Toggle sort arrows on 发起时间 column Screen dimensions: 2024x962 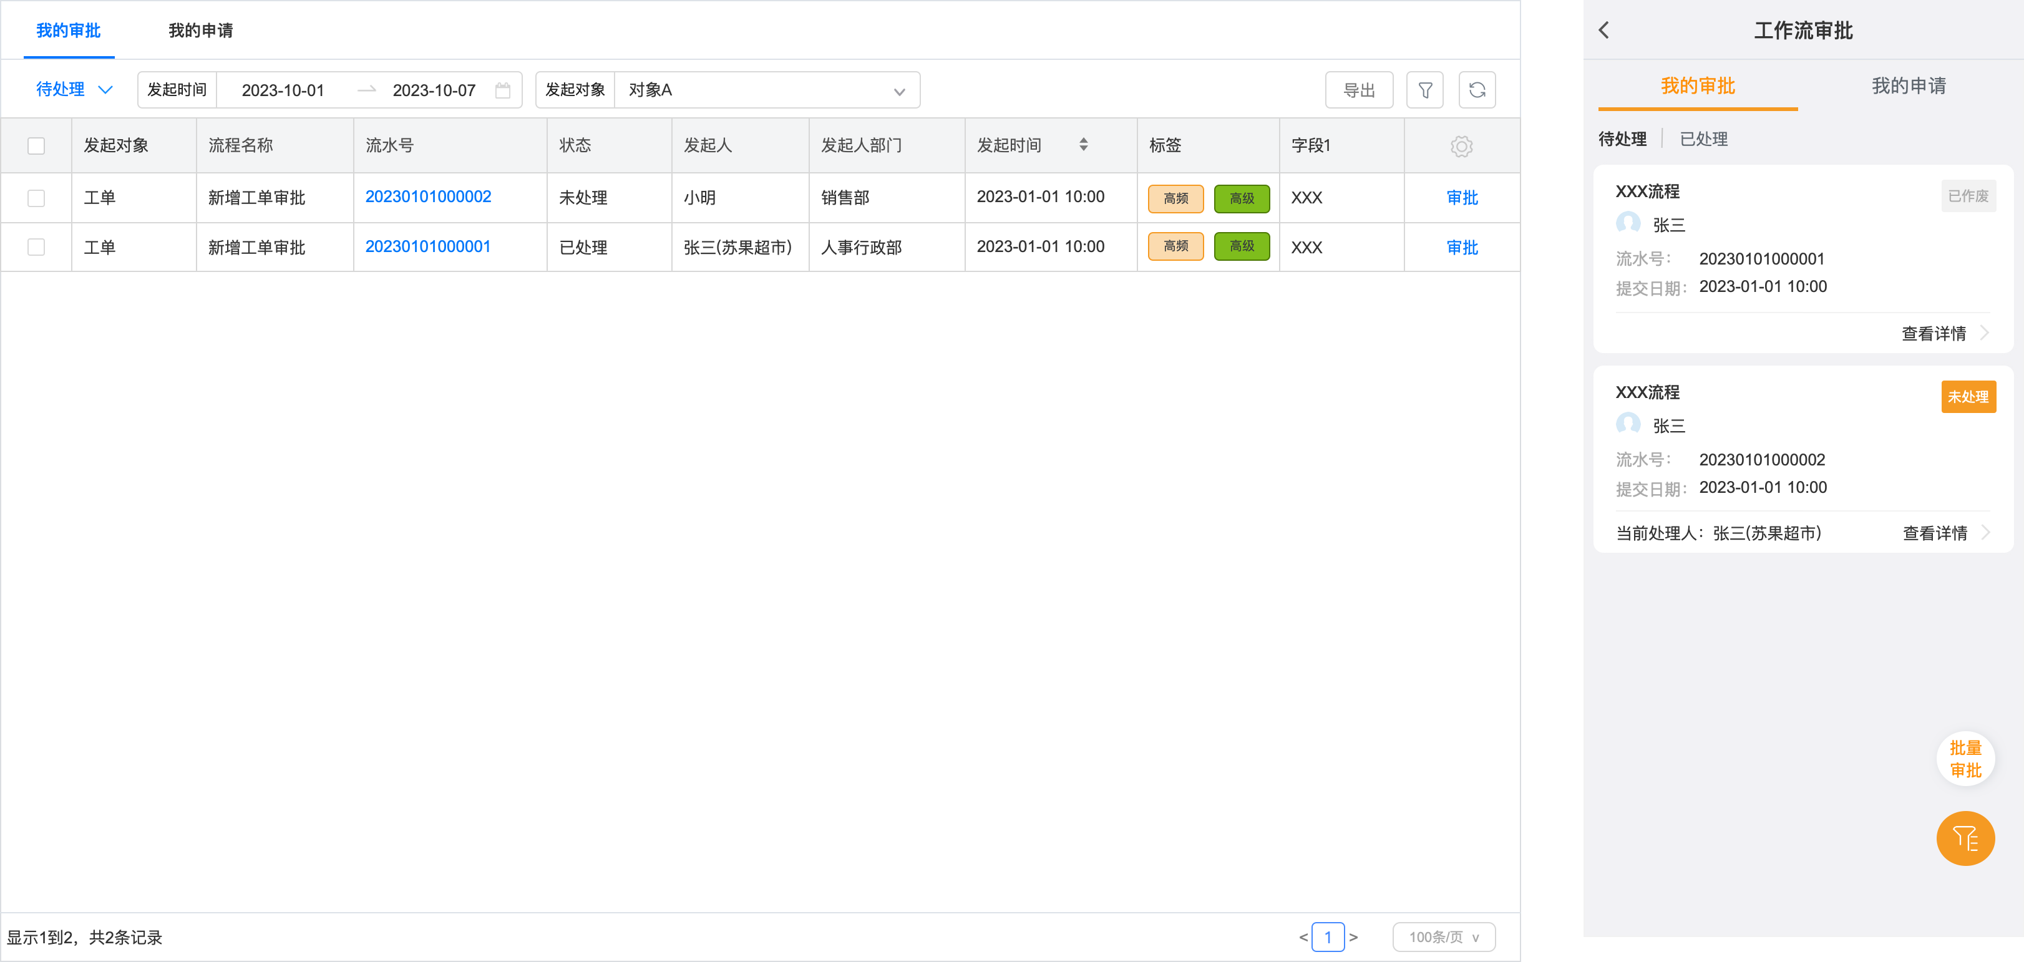(1084, 145)
